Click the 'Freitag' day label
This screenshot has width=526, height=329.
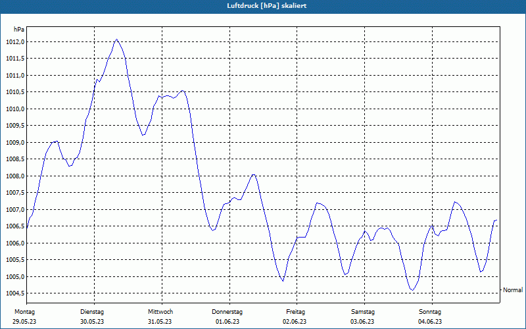(295, 312)
